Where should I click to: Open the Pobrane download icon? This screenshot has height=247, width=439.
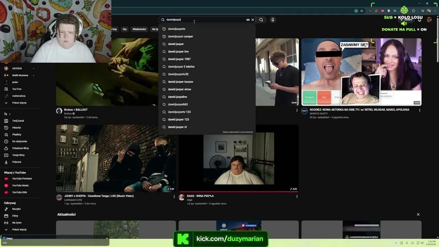click(6, 162)
